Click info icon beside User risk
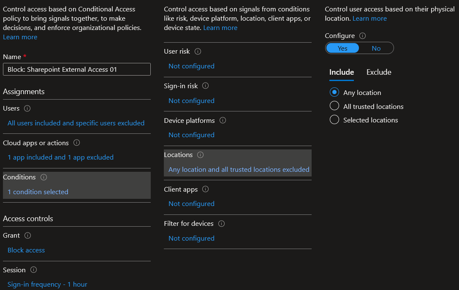 tap(198, 51)
